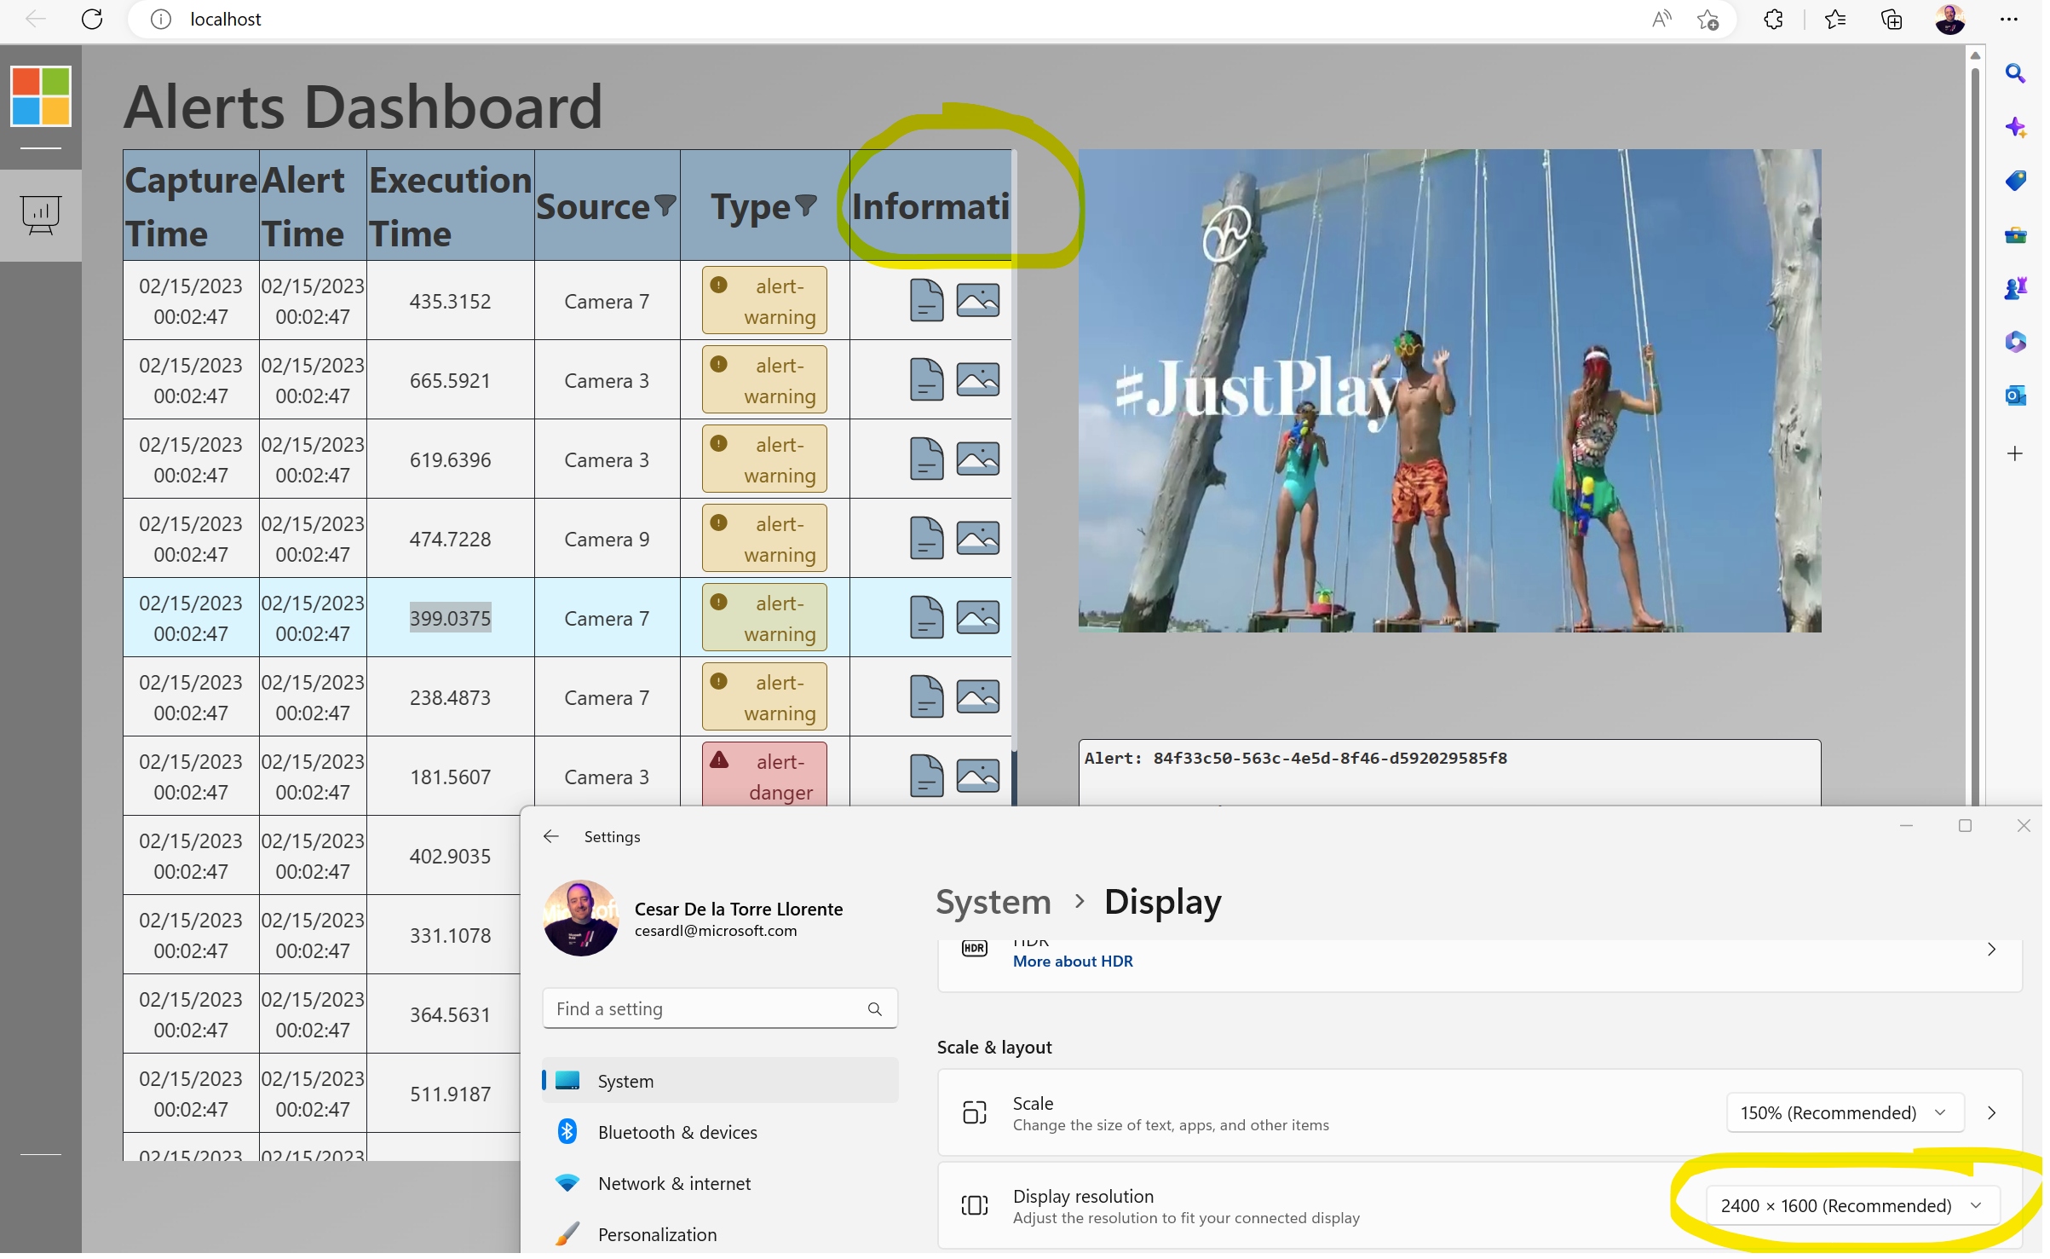Click System in the breadcrumb
This screenshot has width=2050, height=1259.
tap(993, 902)
